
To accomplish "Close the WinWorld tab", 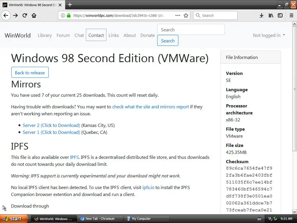I will [60, 5].
